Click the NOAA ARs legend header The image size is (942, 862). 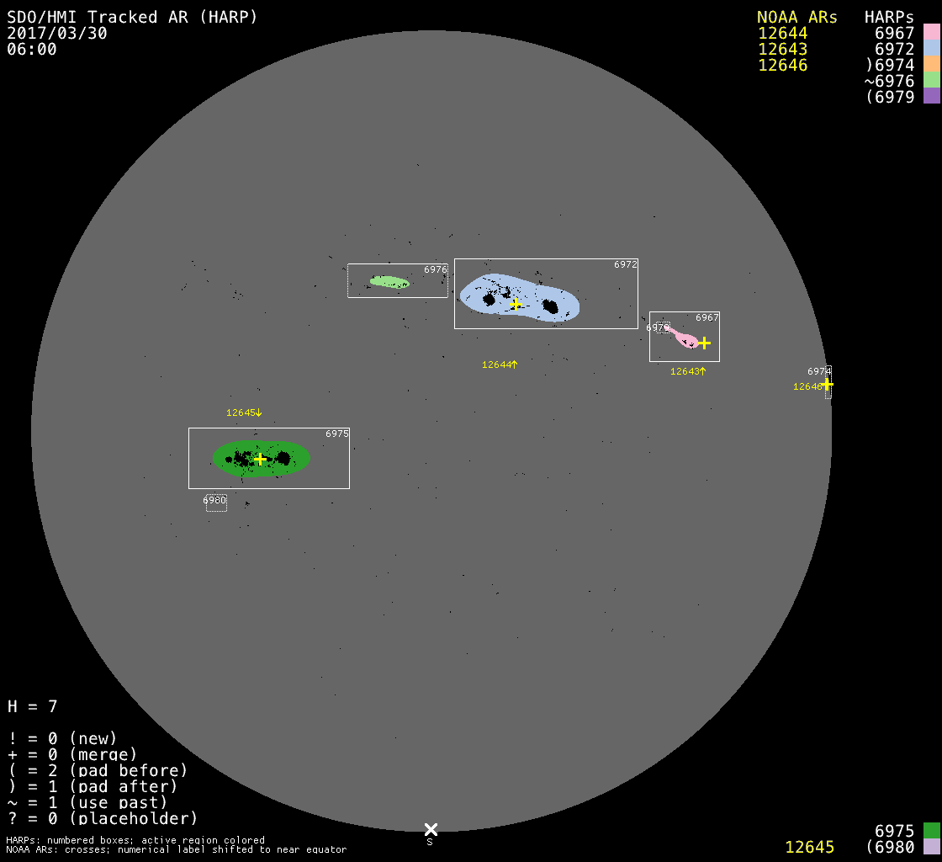coord(796,17)
